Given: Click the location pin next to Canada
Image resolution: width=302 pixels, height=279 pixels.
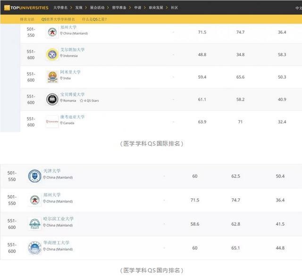Looking at the screenshot, I should (61, 123).
